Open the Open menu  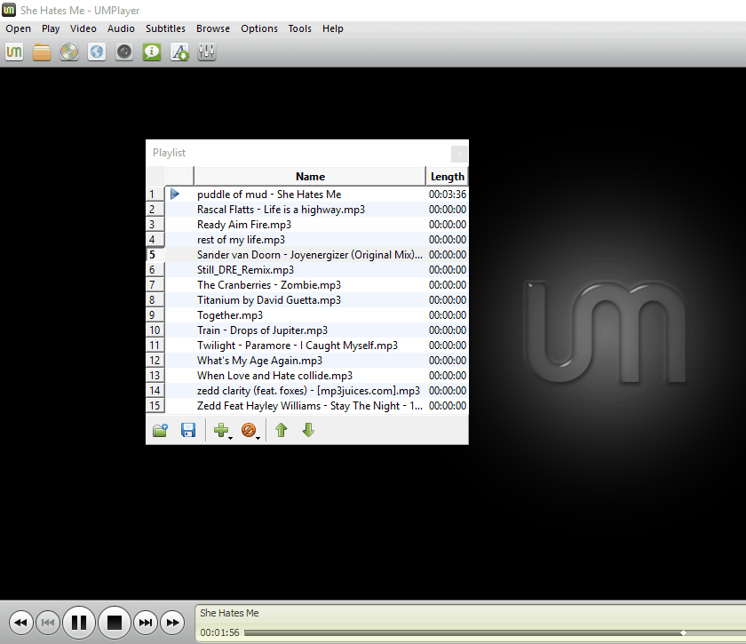[18, 28]
